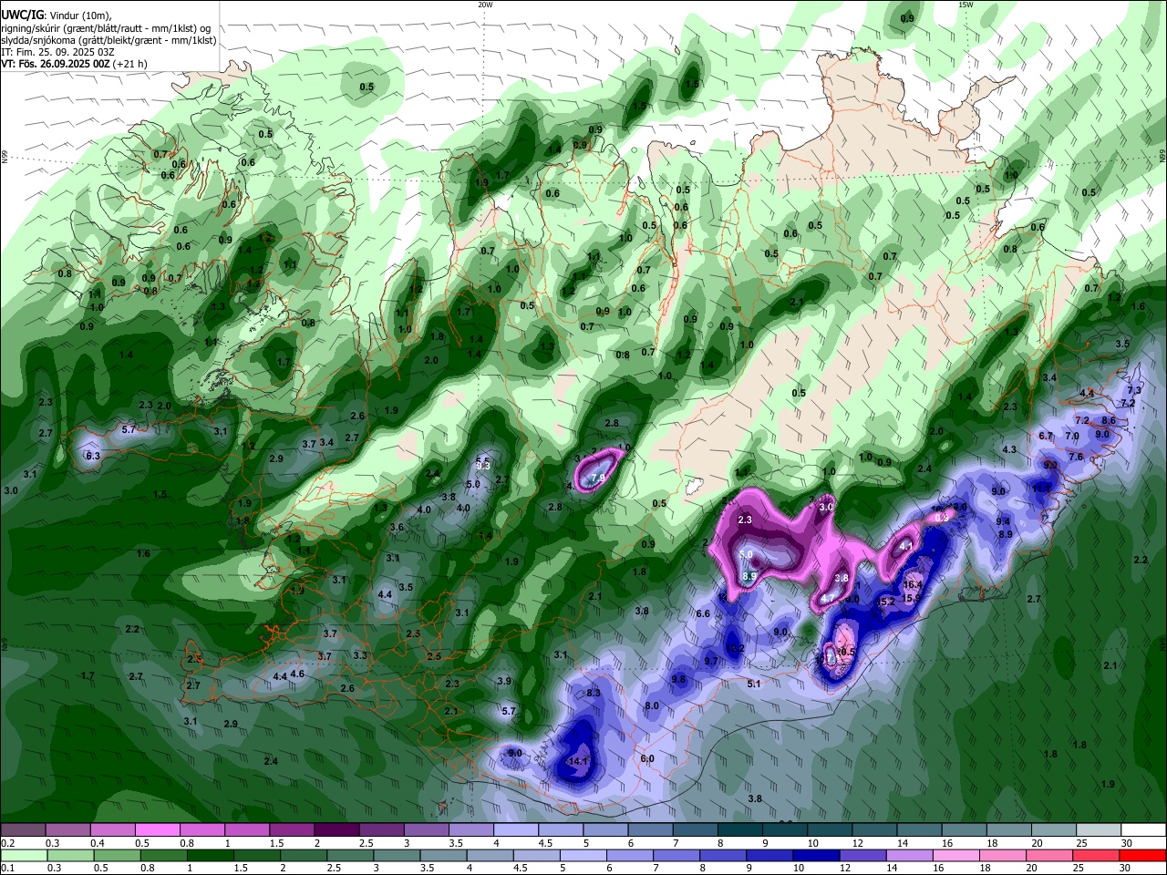Click the 3.6 precipitation value

click(x=397, y=528)
